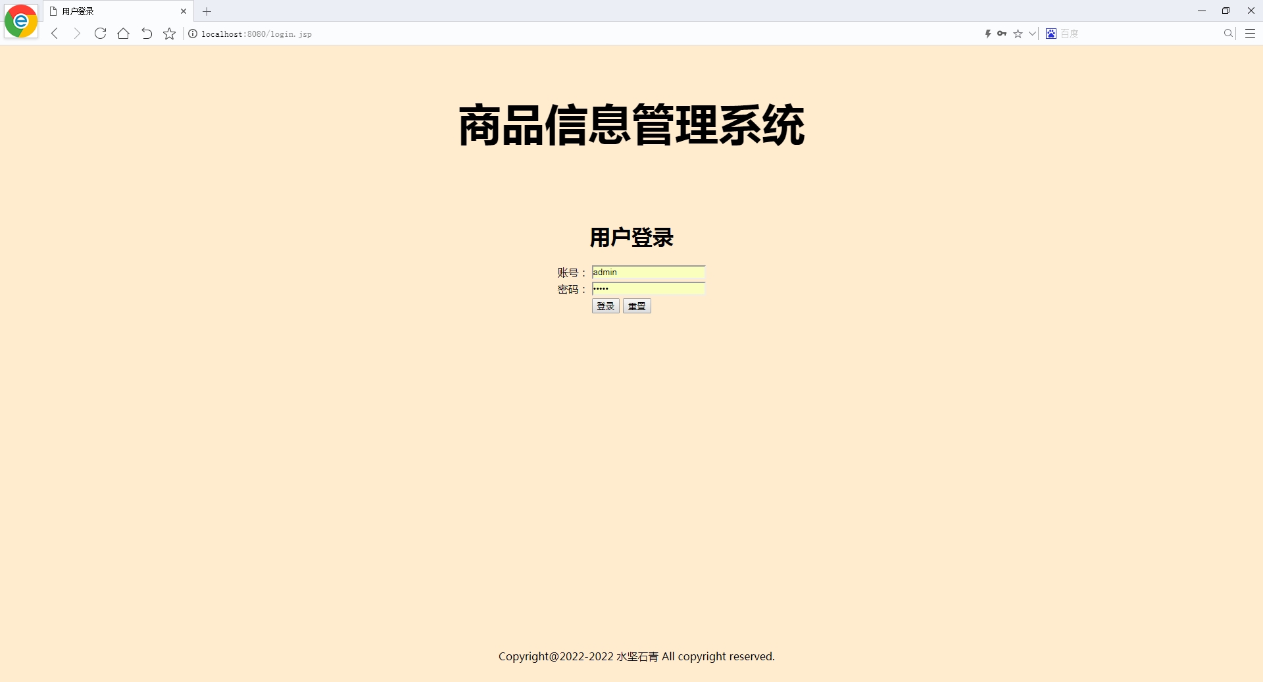
Task: Open the password manager key icon
Action: coord(1002,34)
